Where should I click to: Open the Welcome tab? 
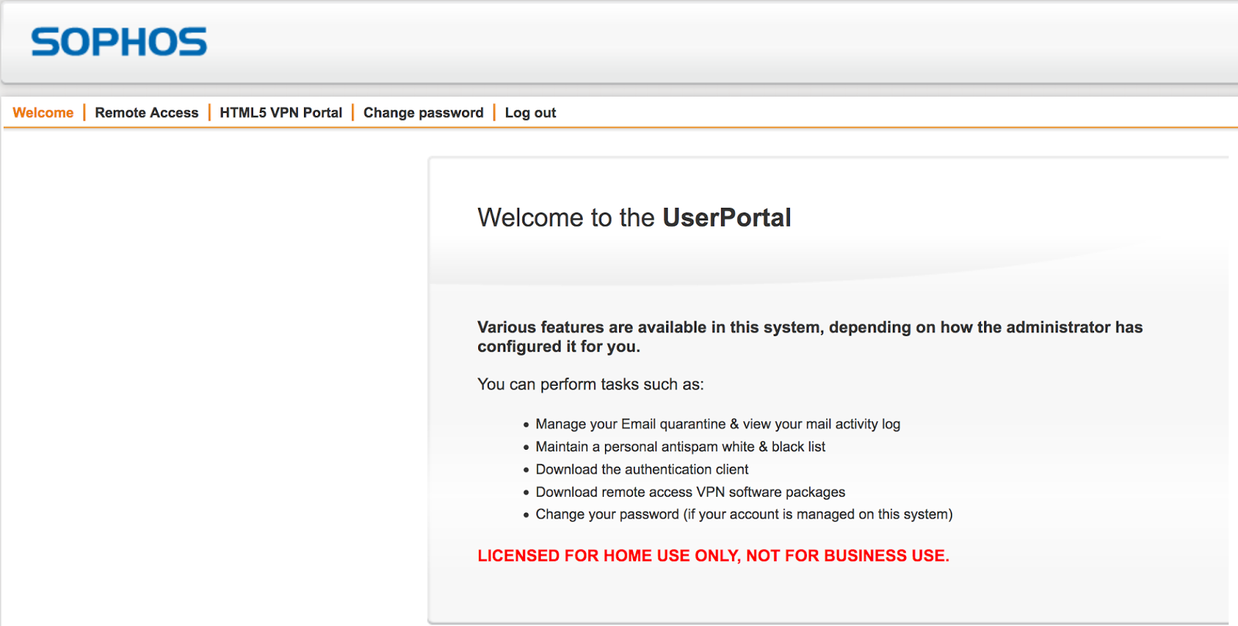tap(43, 113)
